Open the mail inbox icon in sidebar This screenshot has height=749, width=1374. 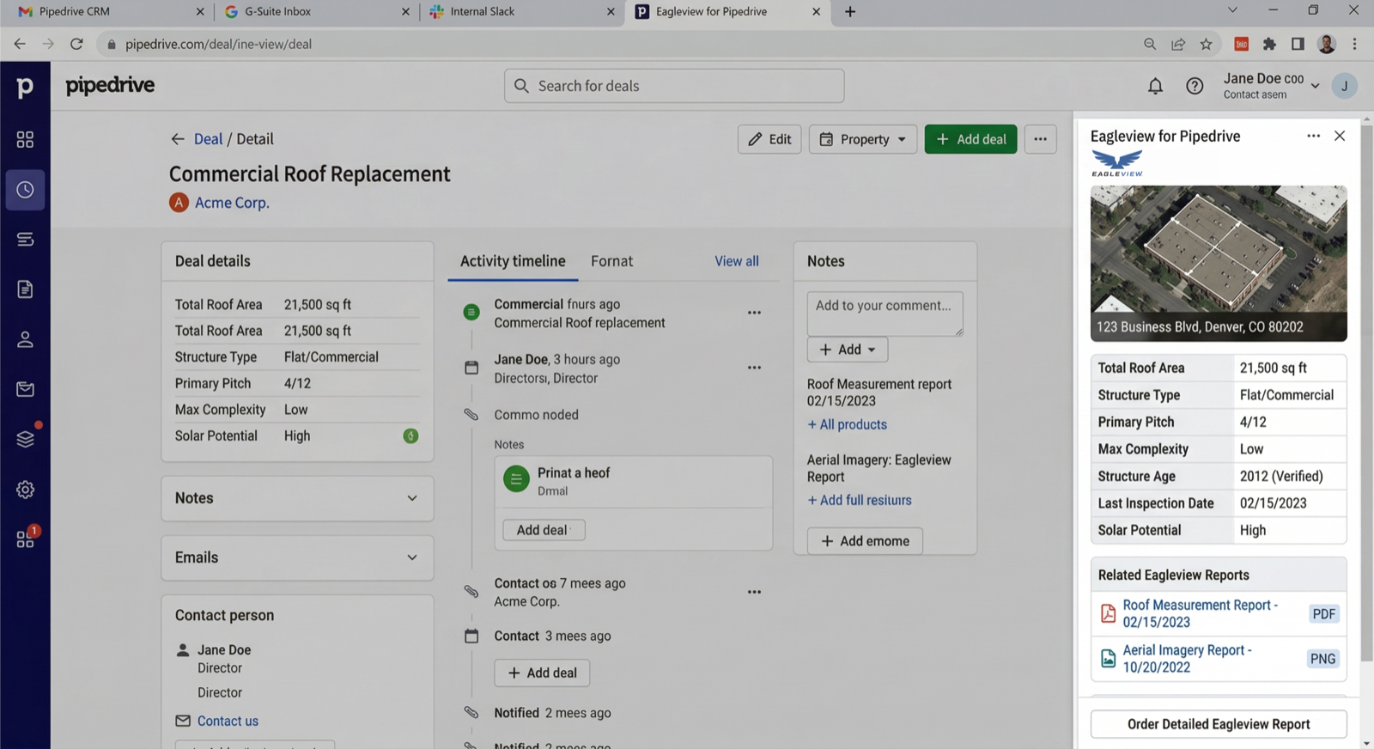25,389
